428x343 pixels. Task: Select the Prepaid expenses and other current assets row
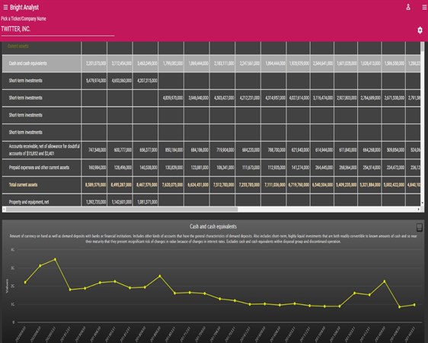[x=211, y=168]
